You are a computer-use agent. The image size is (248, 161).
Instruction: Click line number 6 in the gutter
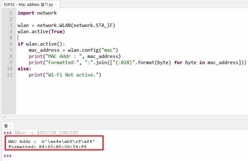11,44
